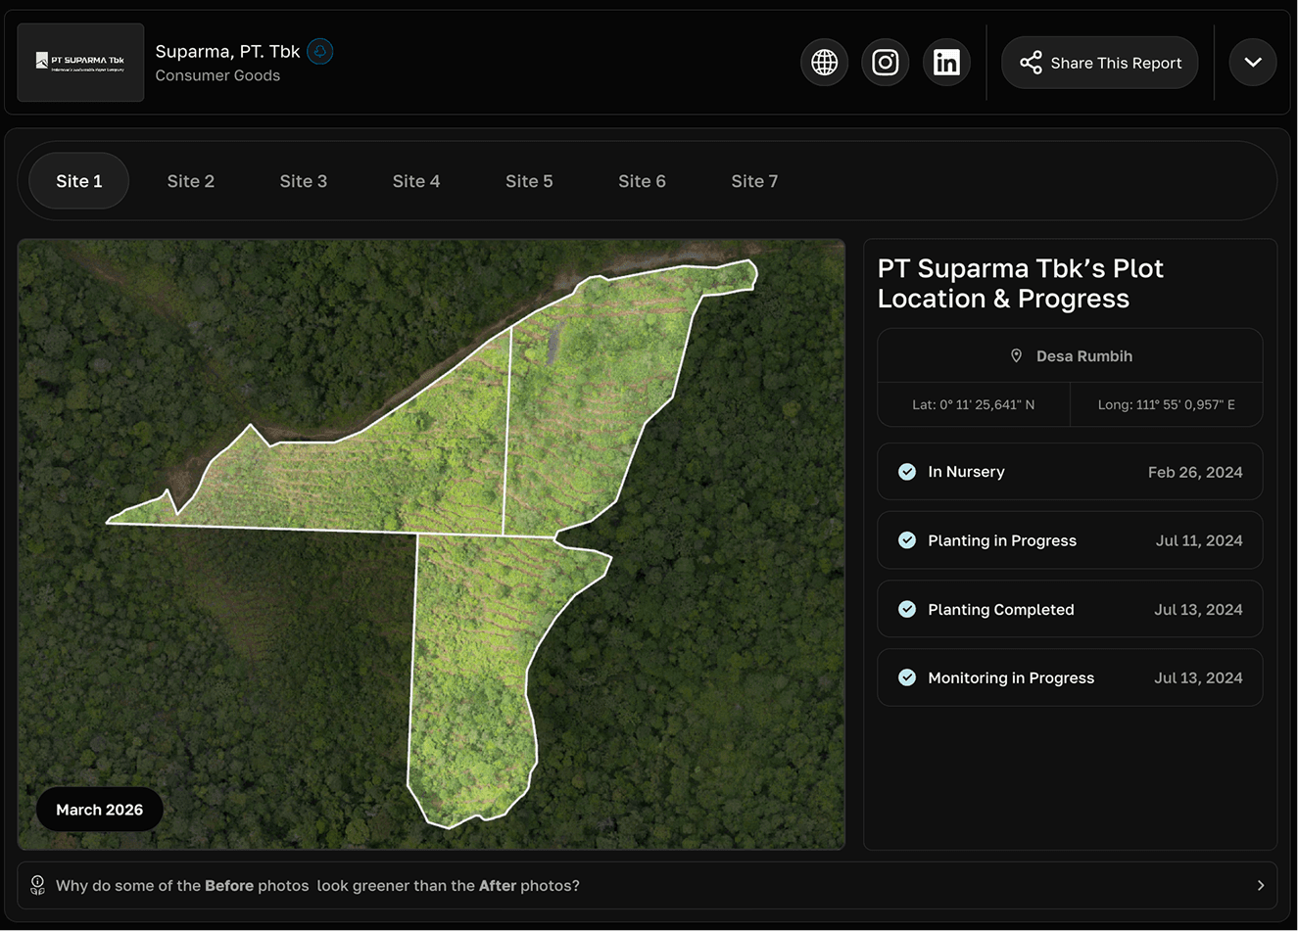Click the share icon in Share This Report
The image size is (1298, 931).
1031,63
